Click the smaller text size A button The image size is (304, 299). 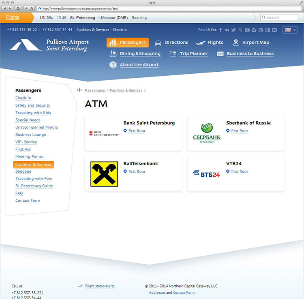tap(26, 9)
